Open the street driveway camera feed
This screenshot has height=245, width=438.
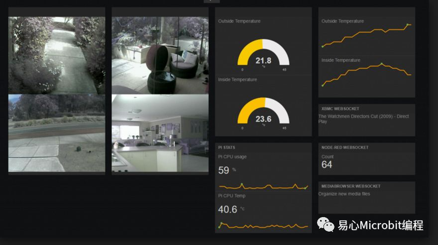coord(57,133)
